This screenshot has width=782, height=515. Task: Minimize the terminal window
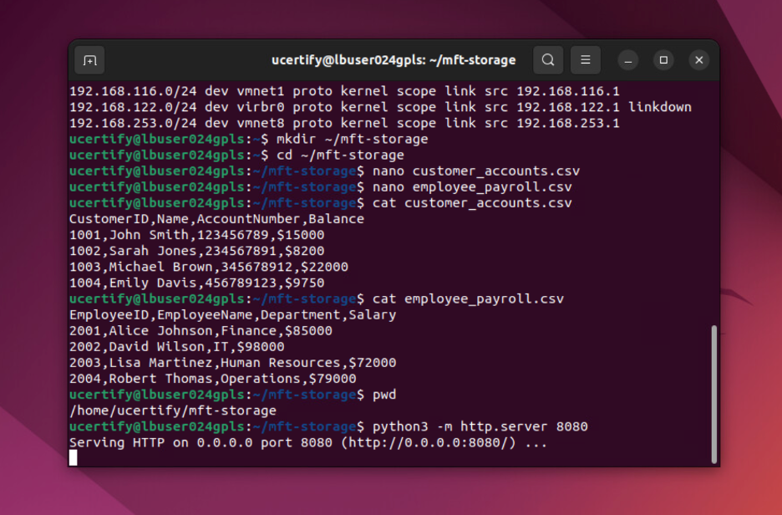click(628, 60)
